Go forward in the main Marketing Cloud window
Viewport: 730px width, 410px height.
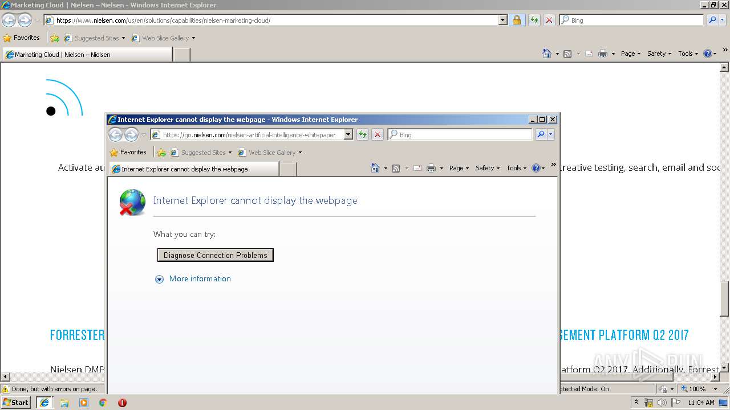[x=25, y=20]
